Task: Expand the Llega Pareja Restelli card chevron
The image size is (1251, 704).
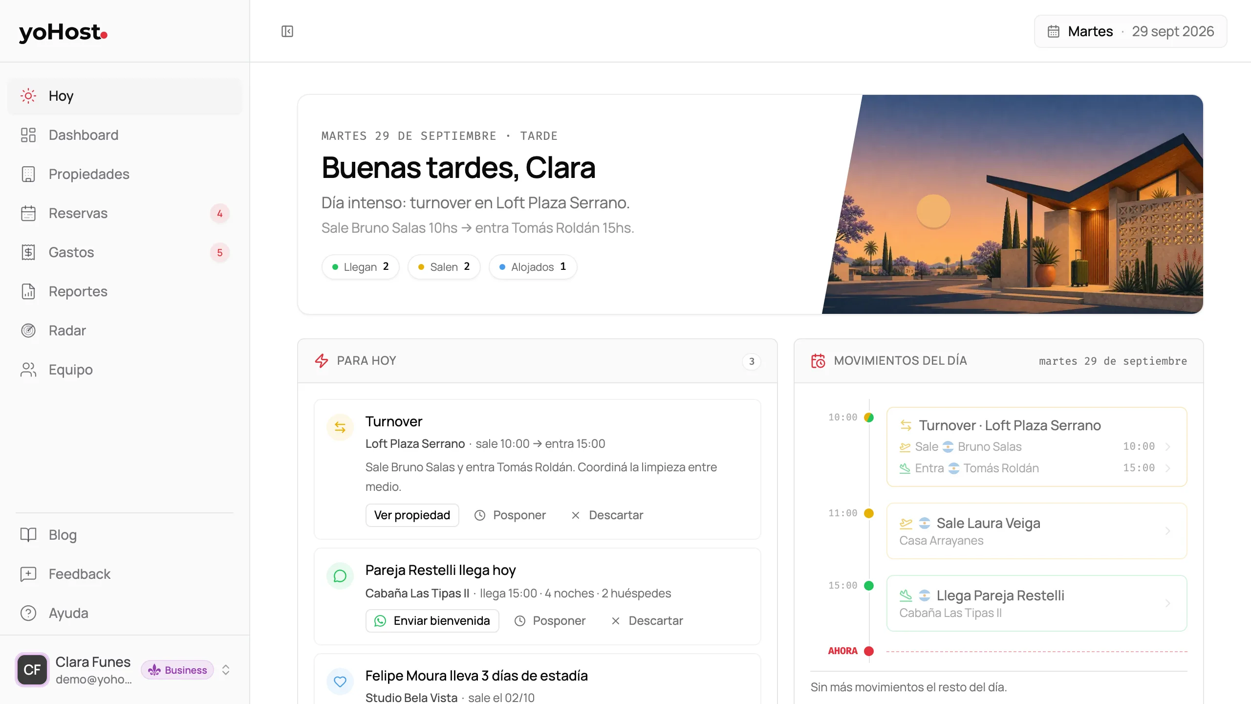Action: click(x=1168, y=603)
